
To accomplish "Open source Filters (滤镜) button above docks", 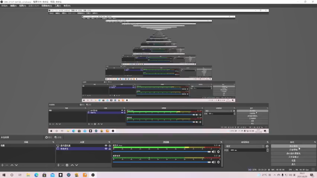I will [x=58, y=137].
